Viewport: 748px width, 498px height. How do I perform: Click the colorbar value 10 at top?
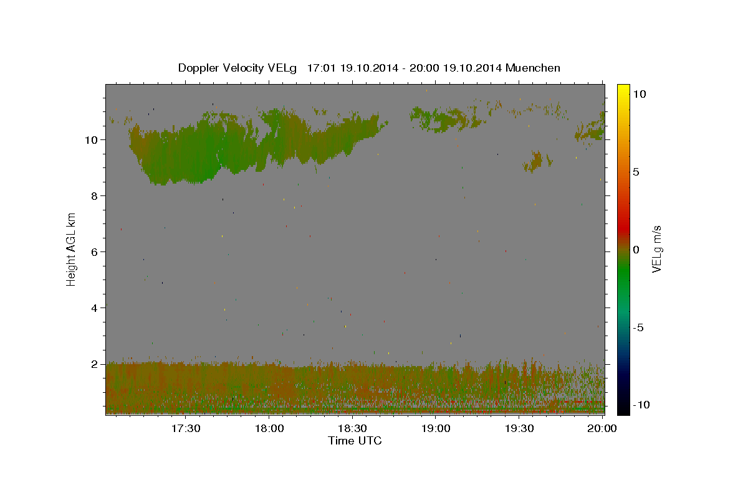(640, 93)
